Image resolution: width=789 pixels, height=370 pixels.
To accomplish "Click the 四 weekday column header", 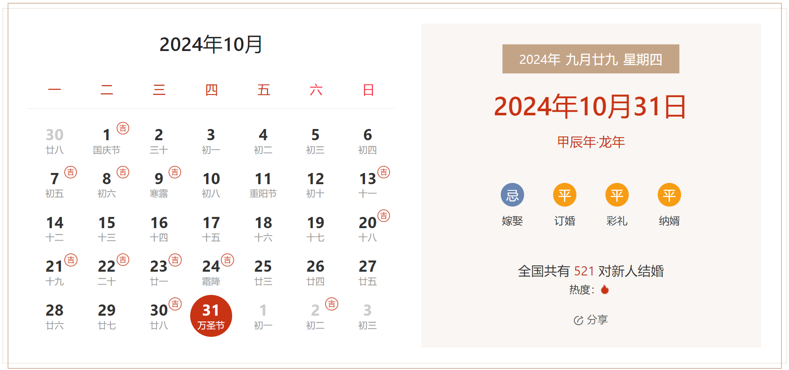I will 211,90.
